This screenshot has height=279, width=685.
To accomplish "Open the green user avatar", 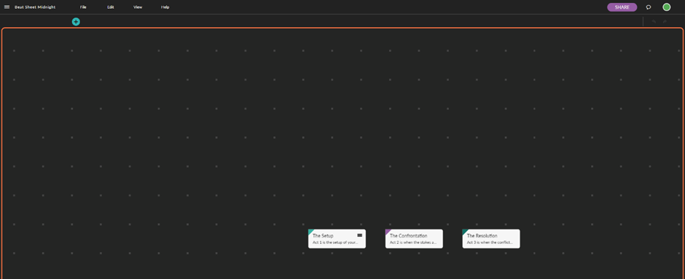I will click(x=667, y=7).
